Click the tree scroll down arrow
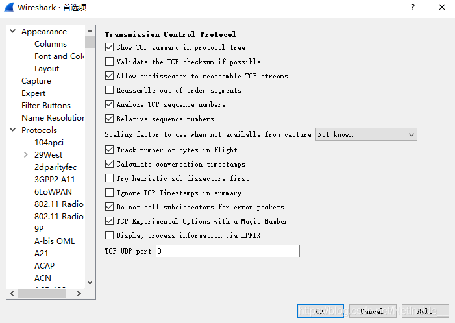This screenshot has width=455, height=323. 90,282
